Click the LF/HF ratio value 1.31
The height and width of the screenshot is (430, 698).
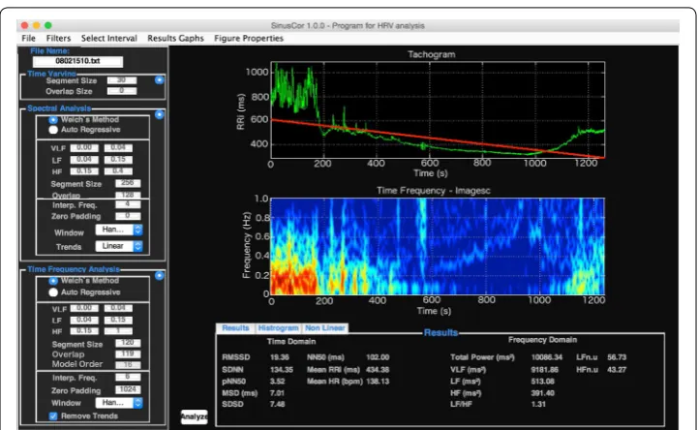point(538,404)
